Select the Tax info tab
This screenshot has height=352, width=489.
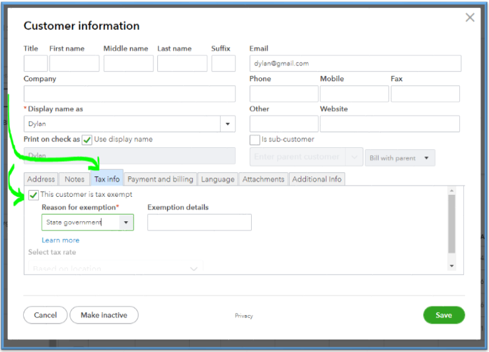point(107,179)
